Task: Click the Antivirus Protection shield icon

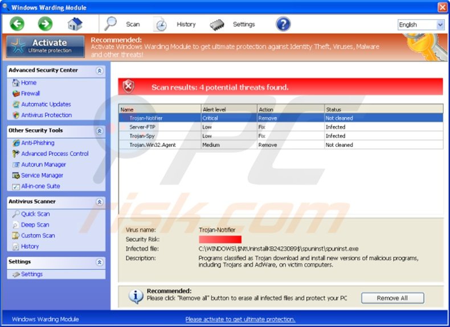Action: [16, 115]
